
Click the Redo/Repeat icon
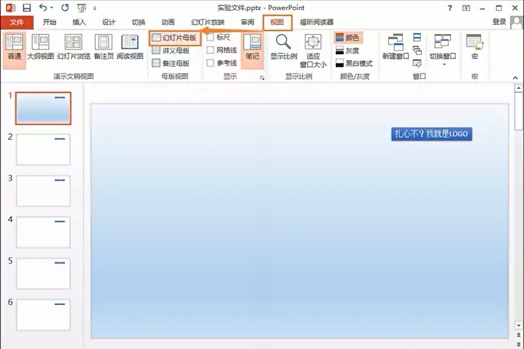tap(65, 7)
